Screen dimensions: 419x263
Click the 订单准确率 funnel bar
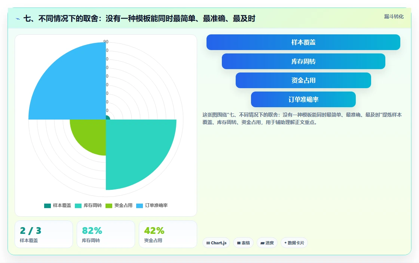303,99
